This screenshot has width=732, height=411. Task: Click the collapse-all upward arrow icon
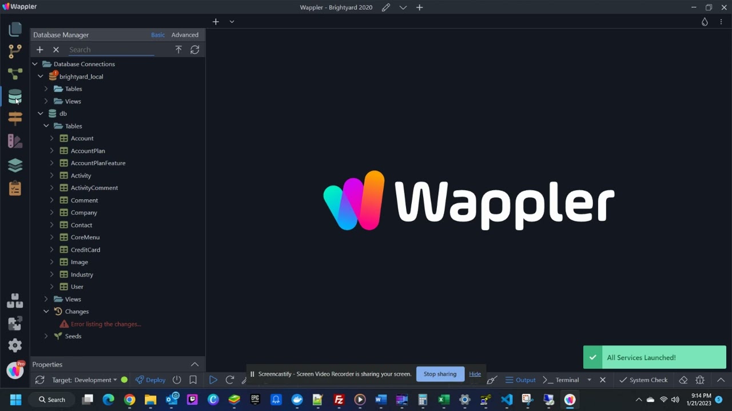click(x=178, y=50)
